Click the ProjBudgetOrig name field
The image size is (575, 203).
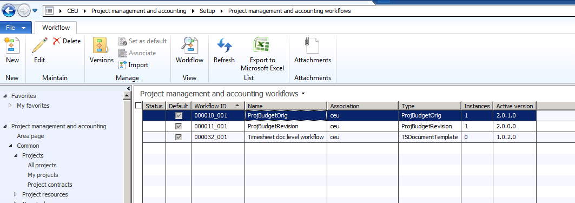point(286,116)
